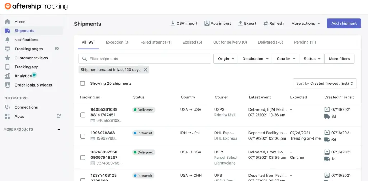Viewport: 368px width, 181px height.
Task: Click transit truck icon showing 6d
Action: [x=327, y=140]
